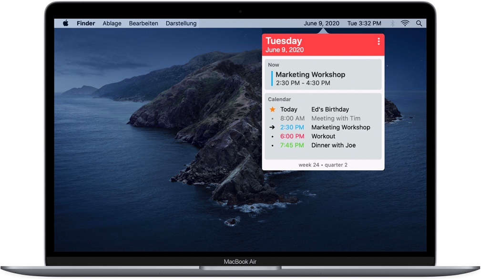This screenshot has height=279, width=481.
Task: Open the Meeting with Tim event
Action: [x=336, y=119]
